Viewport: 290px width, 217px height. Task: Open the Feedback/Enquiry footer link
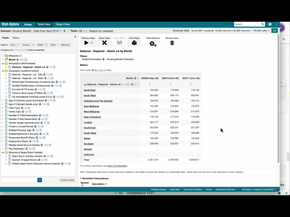pyautogui.click(x=159, y=189)
